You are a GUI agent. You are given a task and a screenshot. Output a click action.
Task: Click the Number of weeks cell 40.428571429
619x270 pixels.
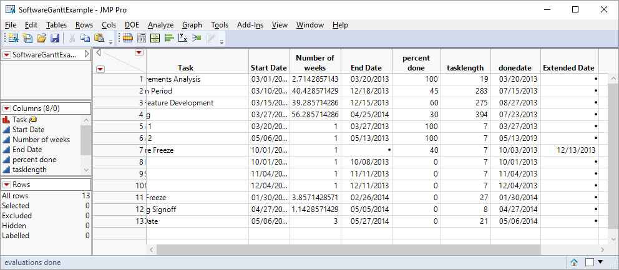tap(315, 91)
